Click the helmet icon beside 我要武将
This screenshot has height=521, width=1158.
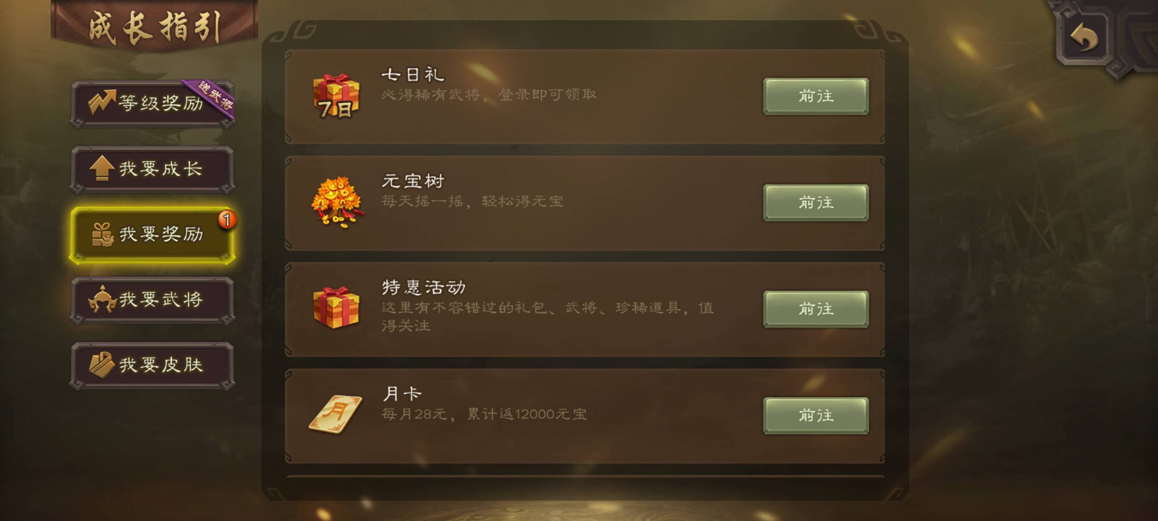point(102,299)
